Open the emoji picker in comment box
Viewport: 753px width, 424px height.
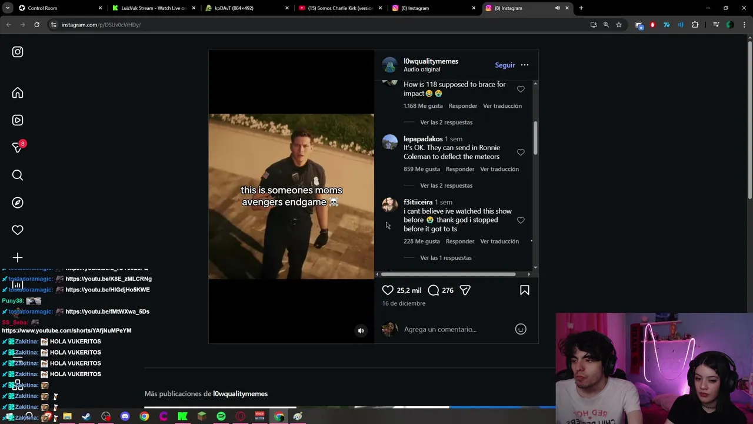pyautogui.click(x=521, y=329)
